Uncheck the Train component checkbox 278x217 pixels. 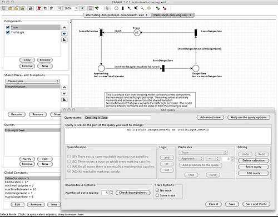8,27
